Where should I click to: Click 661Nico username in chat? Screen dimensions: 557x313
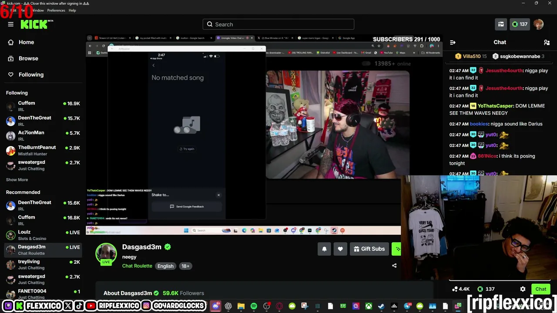(487, 156)
